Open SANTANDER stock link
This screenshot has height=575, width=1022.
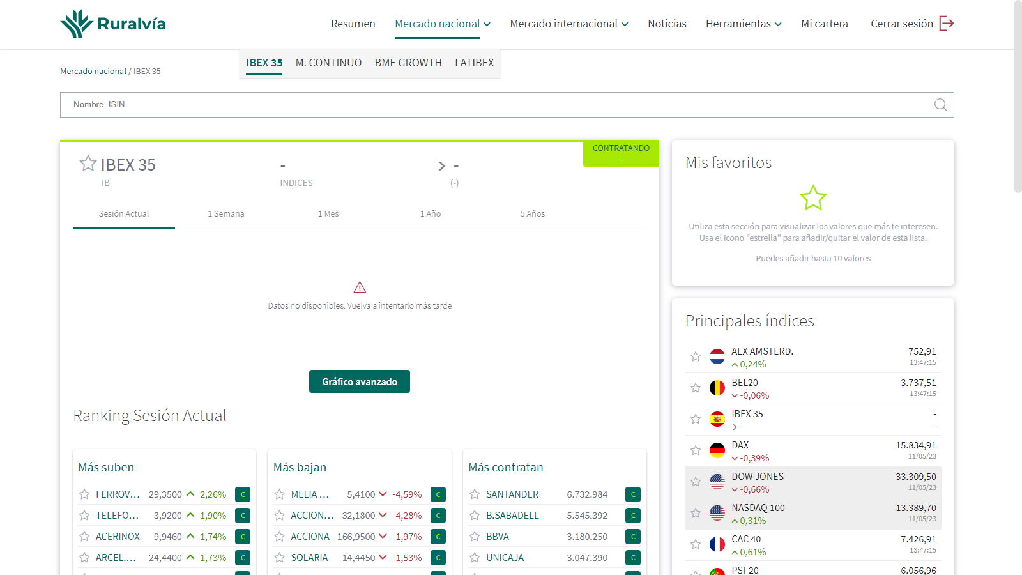(512, 494)
